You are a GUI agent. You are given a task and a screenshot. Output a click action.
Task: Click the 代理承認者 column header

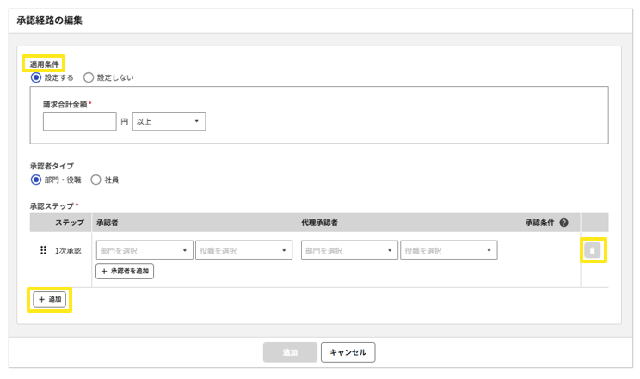pos(319,223)
